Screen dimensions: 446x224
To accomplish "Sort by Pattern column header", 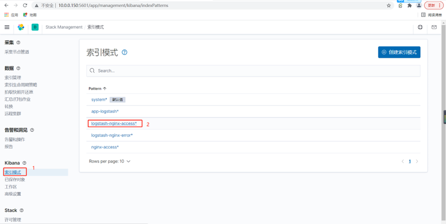I will (97, 89).
